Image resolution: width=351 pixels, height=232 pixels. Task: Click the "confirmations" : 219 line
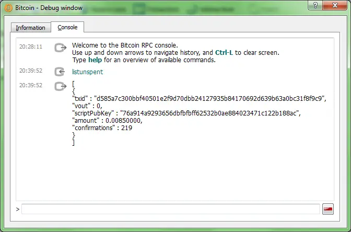(x=102, y=128)
